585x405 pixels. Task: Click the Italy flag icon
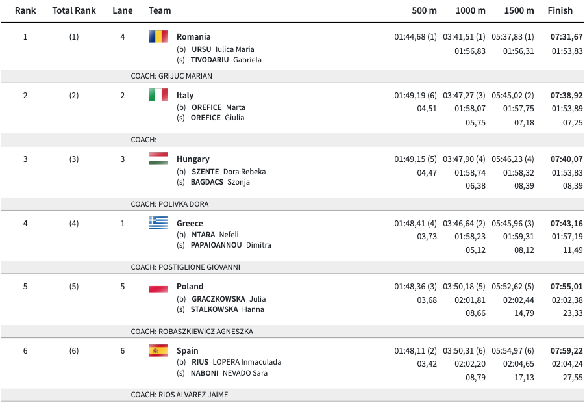point(158,95)
